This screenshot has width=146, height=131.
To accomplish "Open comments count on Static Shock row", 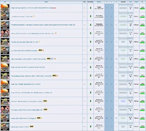I will coord(84,59).
